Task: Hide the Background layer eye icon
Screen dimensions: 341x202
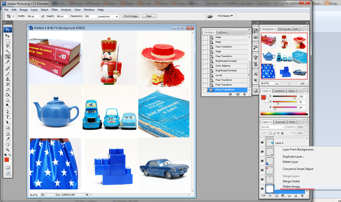Action: coord(262,189)
